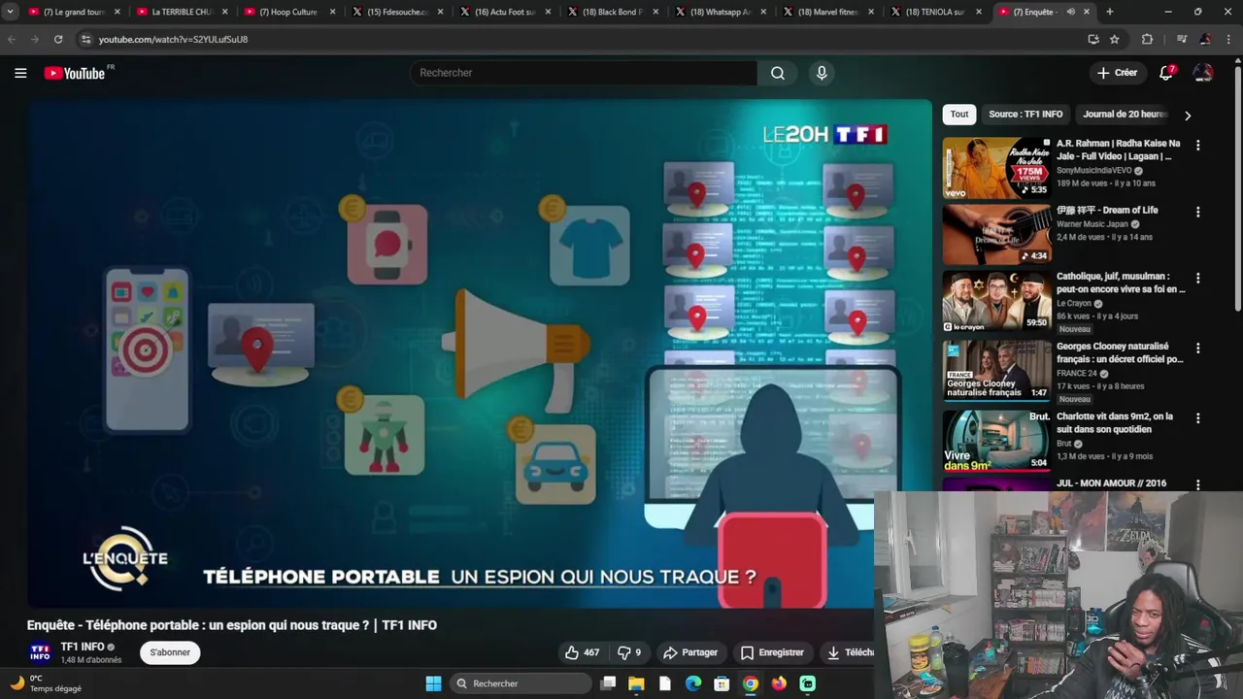Click the Windows taskbar Rechercher box
Image resolution: width=1243 pixels, height=699 pixels.
pos(521,683)
